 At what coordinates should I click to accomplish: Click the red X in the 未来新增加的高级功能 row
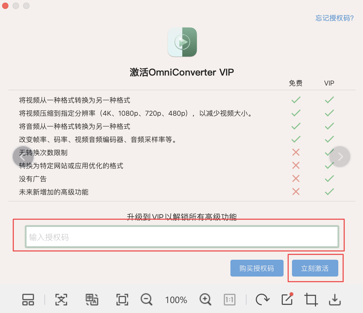coord(296,192)
